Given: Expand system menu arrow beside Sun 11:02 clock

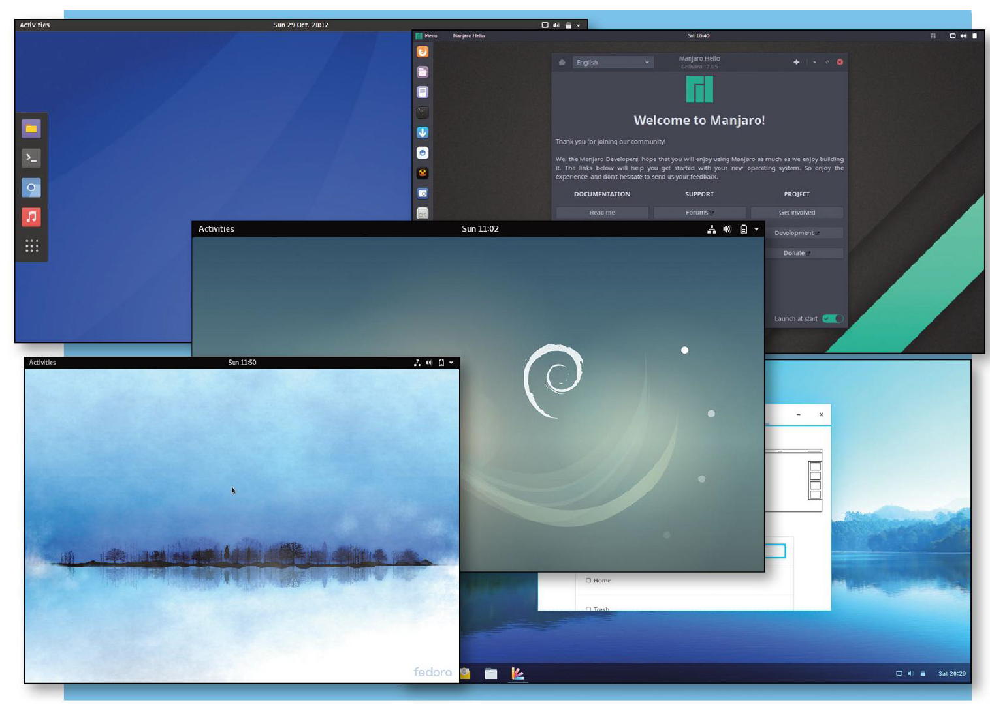Looking at the screenshot, I should (756, 229).
